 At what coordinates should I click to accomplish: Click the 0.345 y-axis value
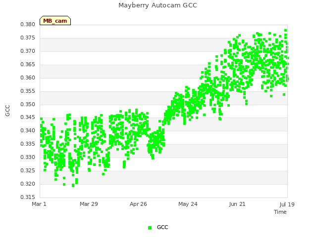28,118
